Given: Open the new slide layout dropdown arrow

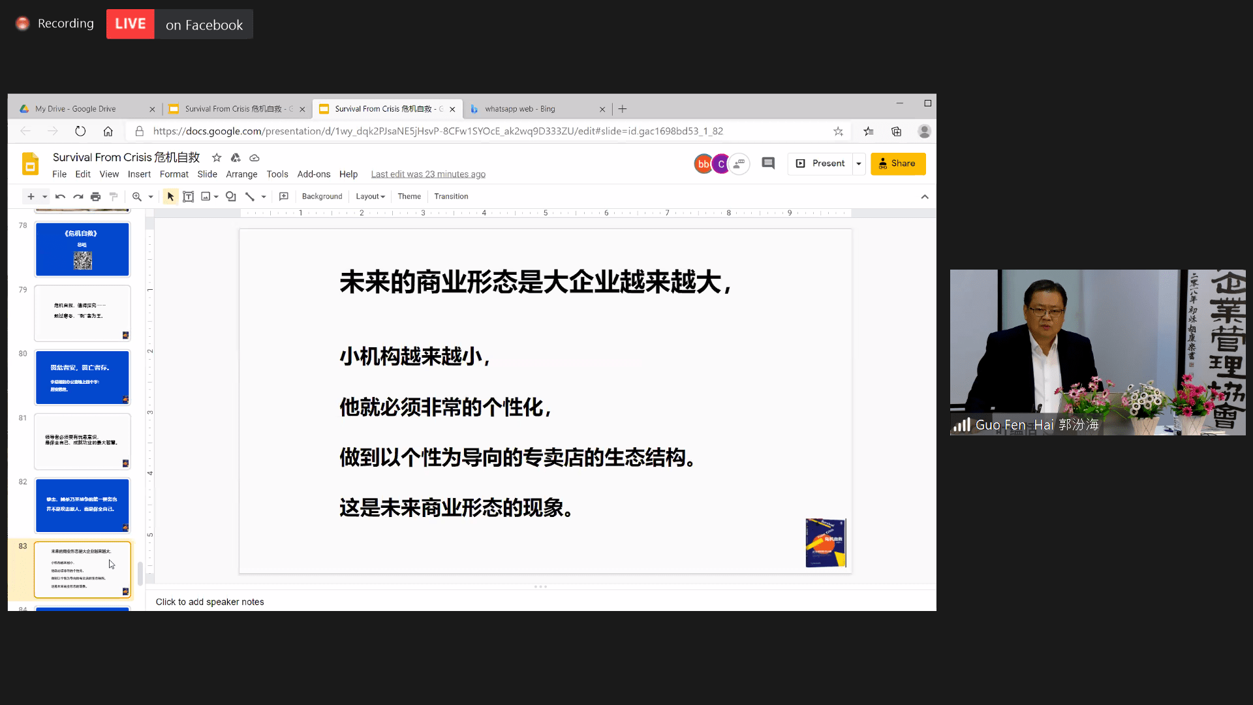Looking at the screenshot, I should 45,196.
